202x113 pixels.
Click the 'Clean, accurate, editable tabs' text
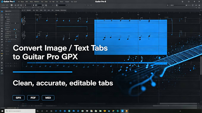(63, 83)
